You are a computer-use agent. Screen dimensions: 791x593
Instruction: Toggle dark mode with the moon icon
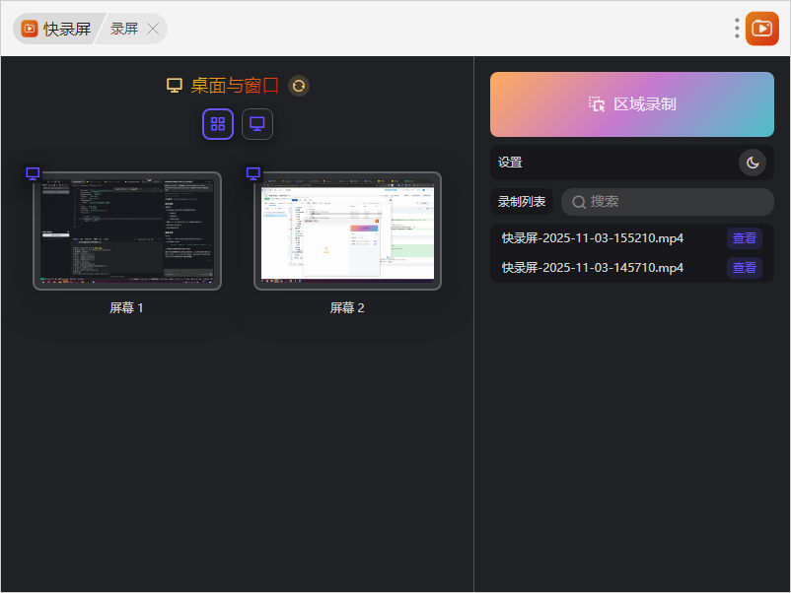click(x=753, y=163)
